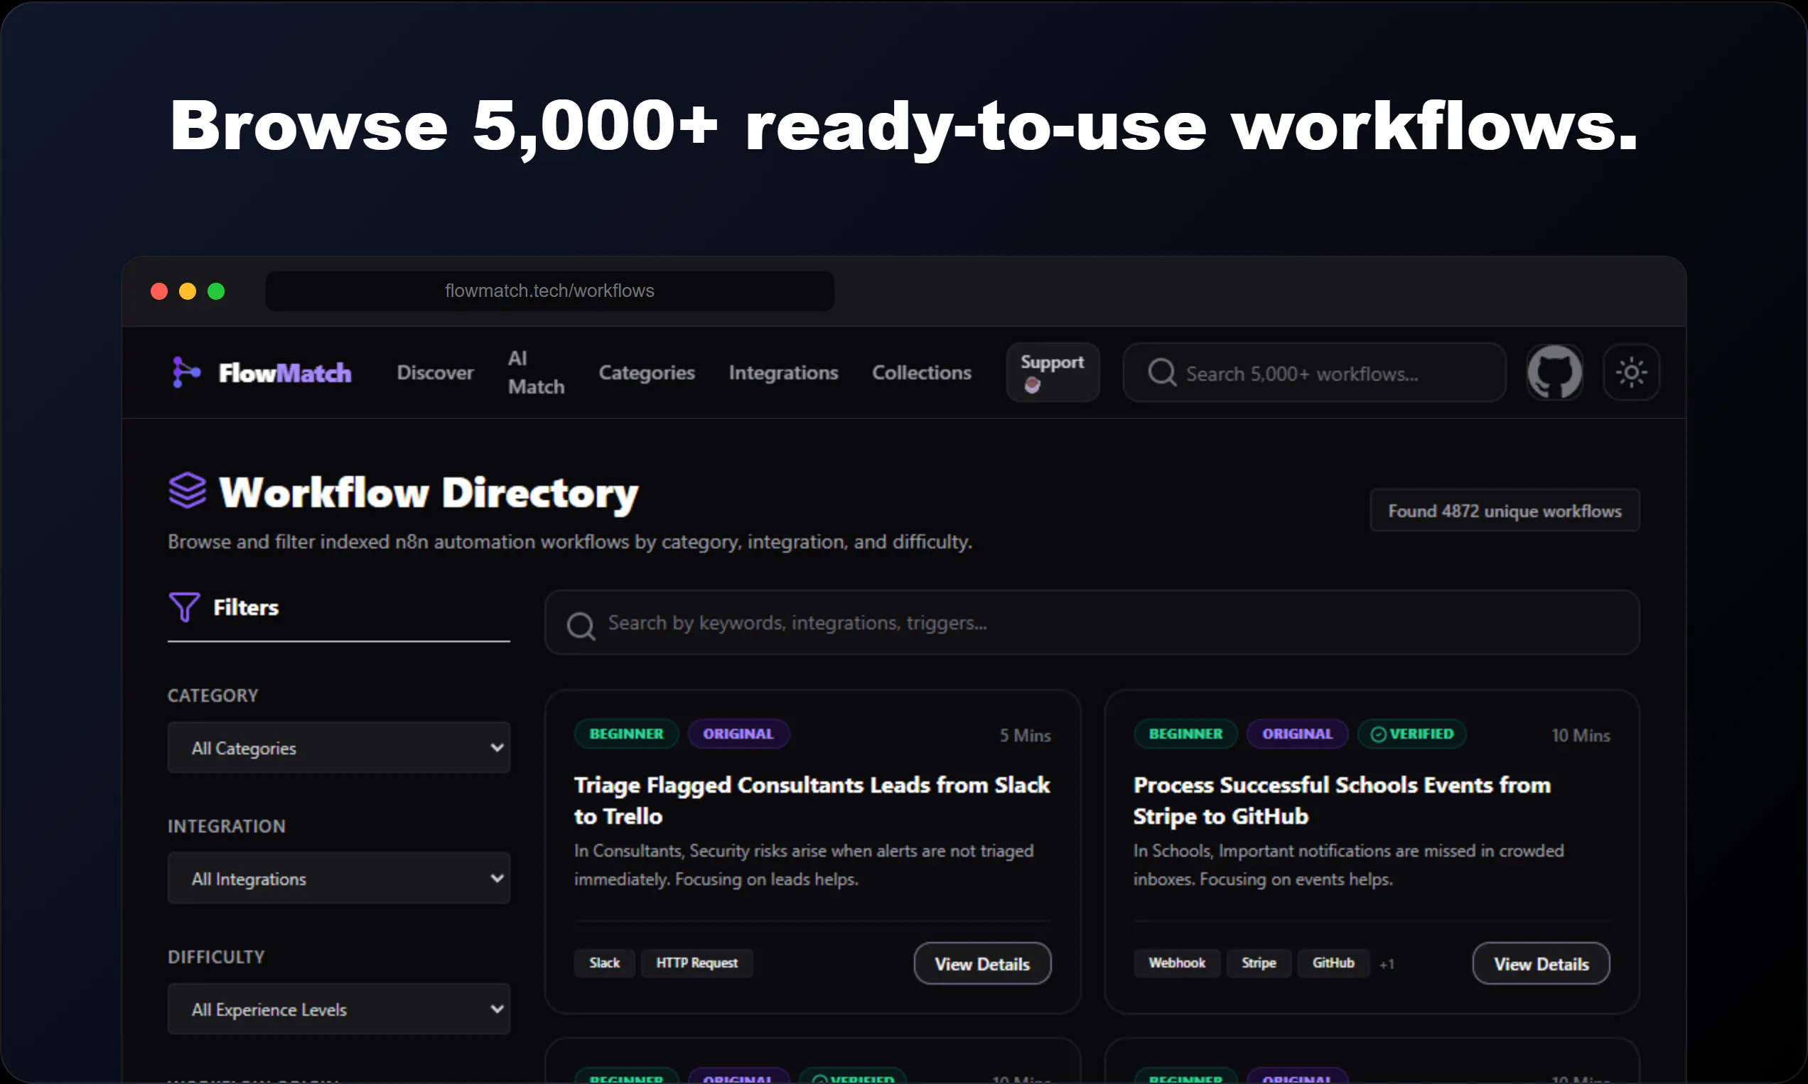The image size is (1808, 1084).
Task: View Details for Triage Flagged Consultants workflow
Action: (982, 963)
